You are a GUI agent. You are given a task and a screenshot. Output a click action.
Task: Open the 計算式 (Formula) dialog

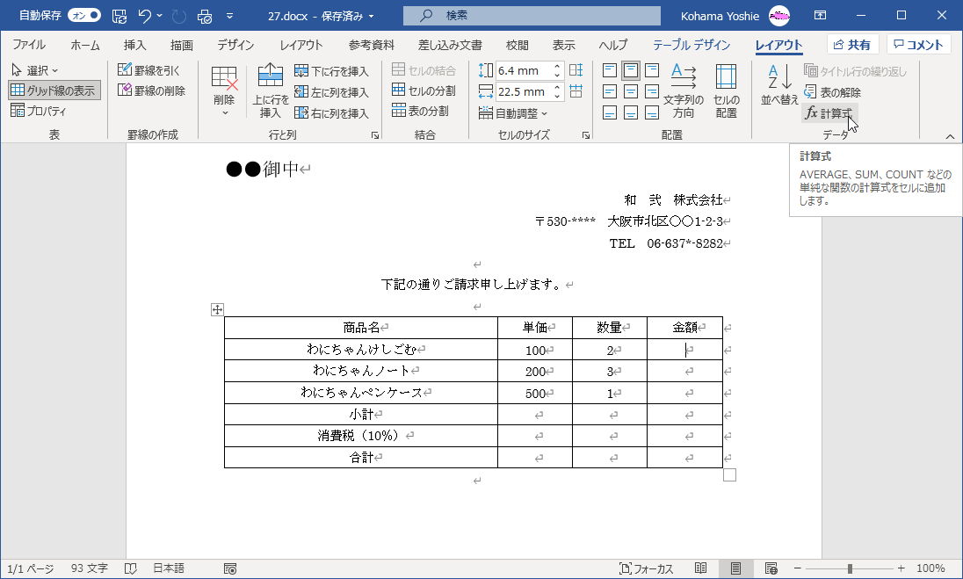(829, 112)
